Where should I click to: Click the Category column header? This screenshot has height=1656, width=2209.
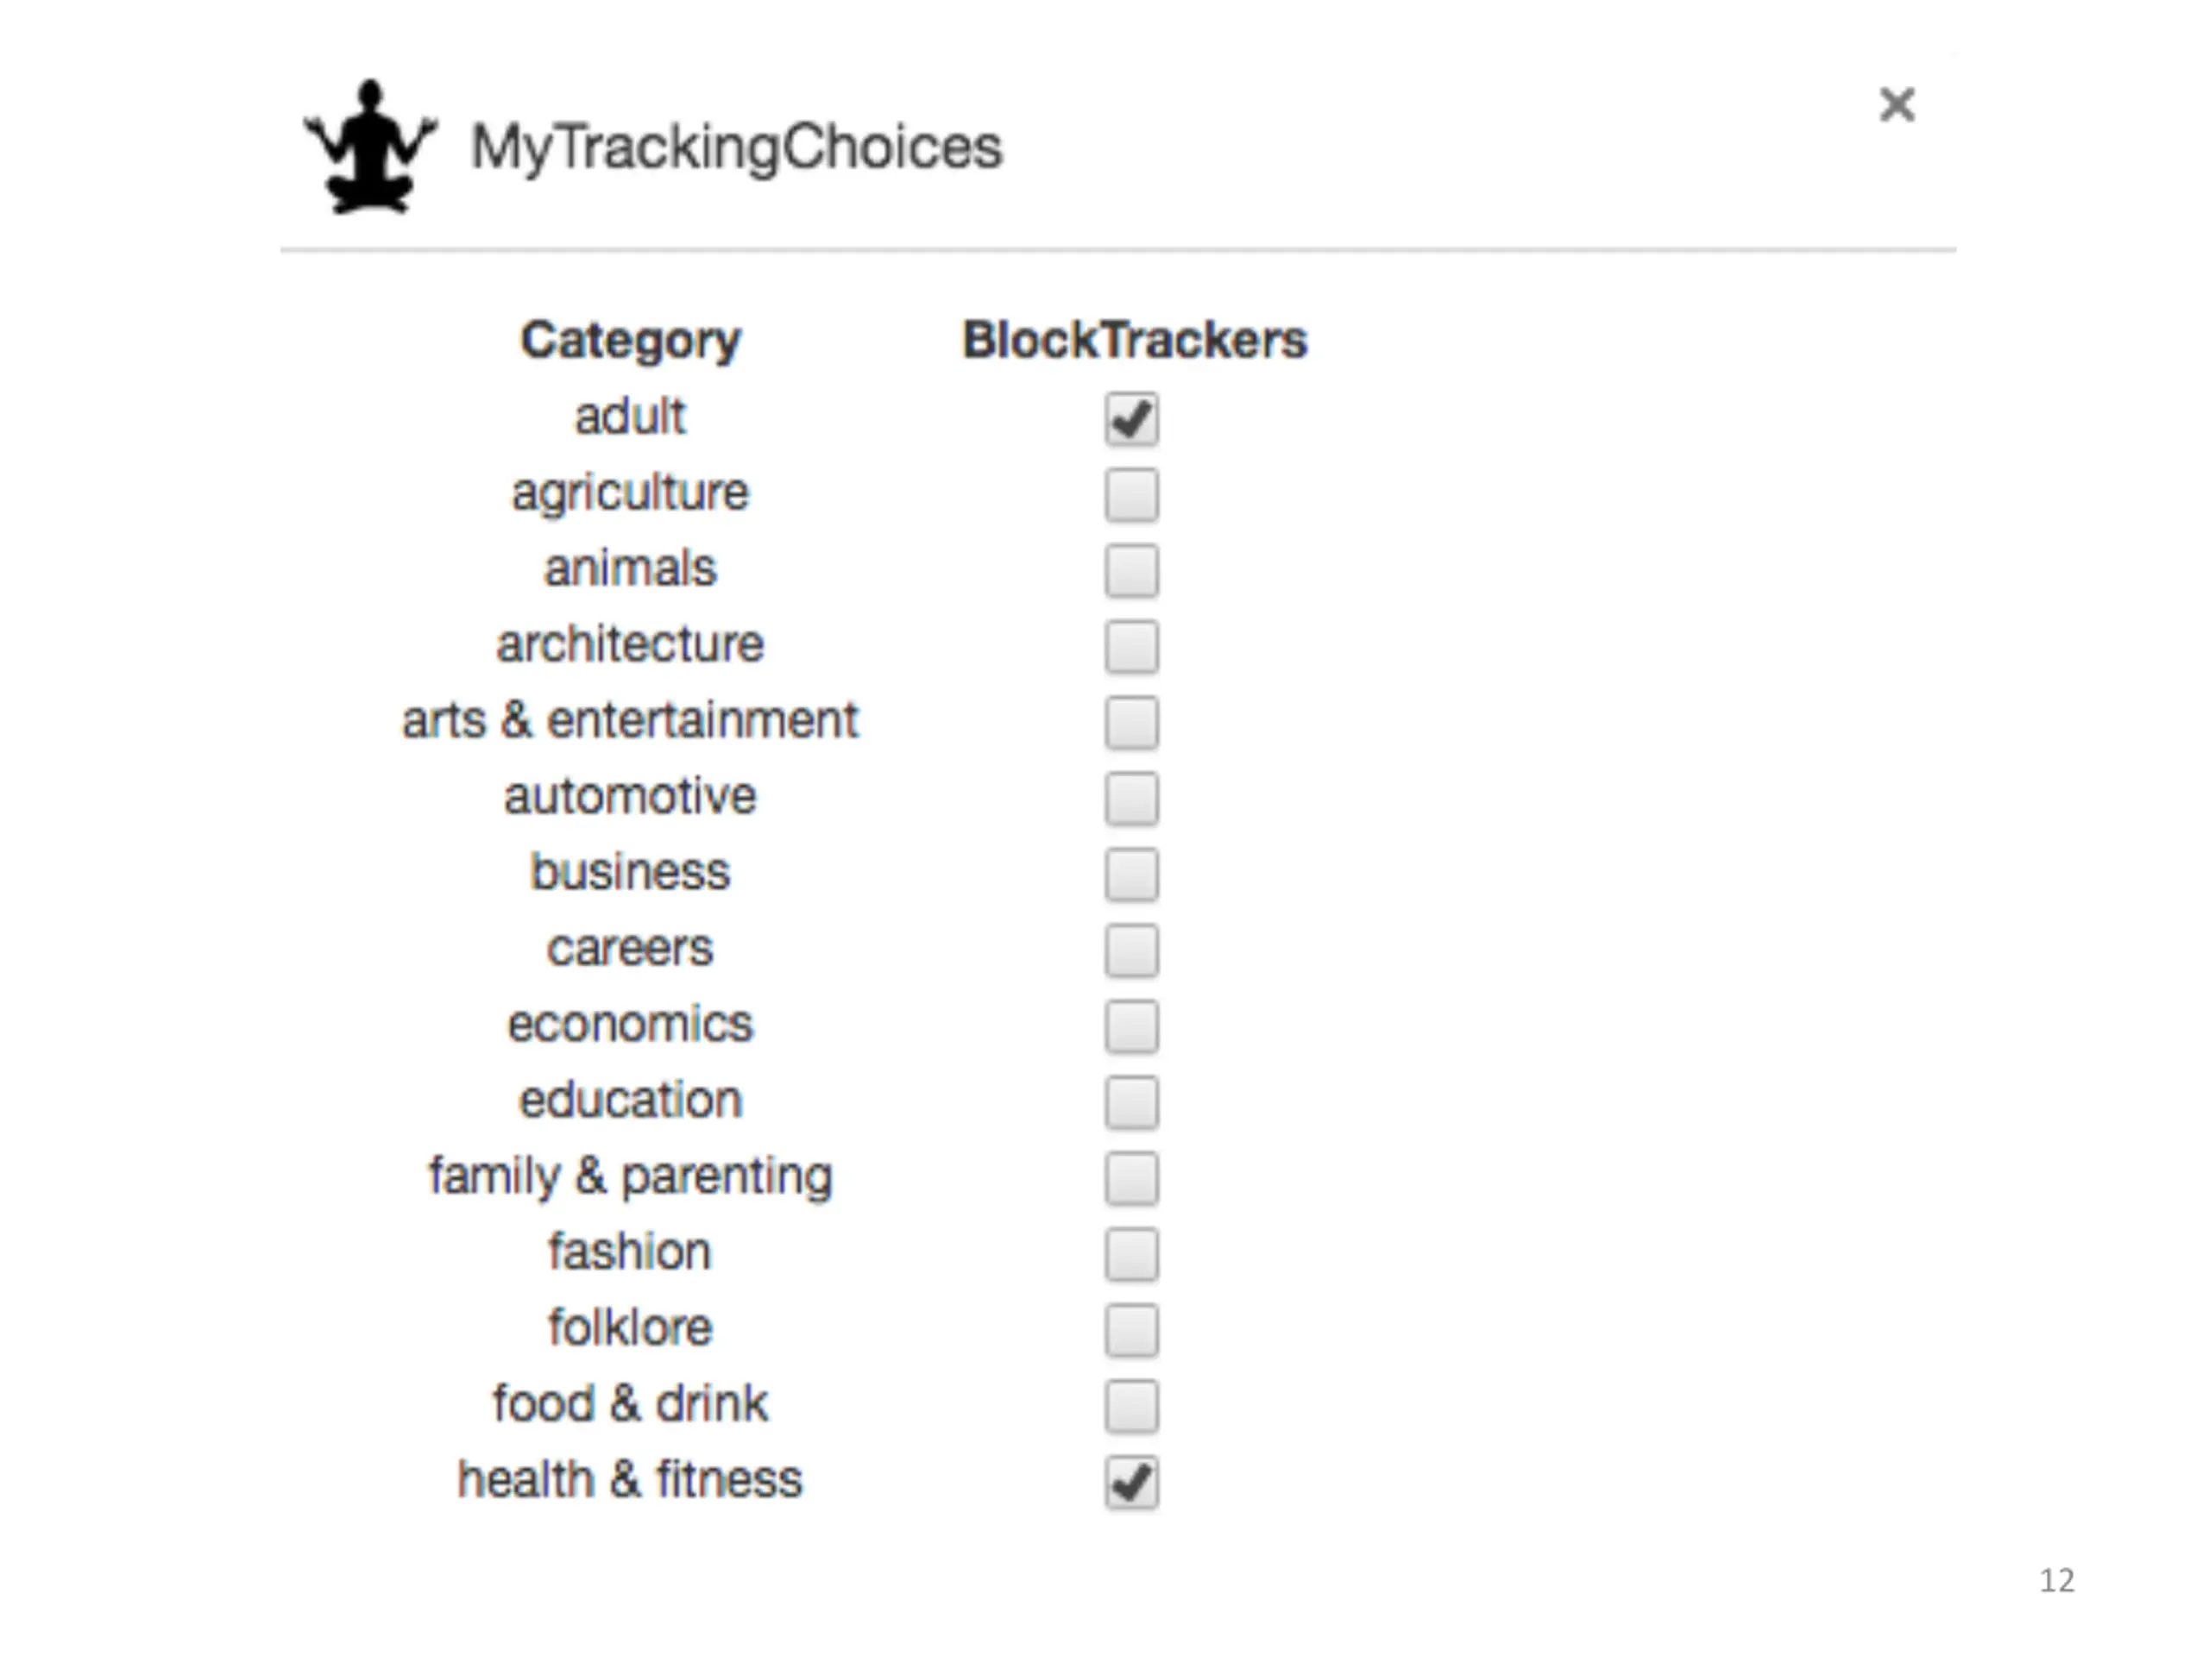[x=630, y=342]
